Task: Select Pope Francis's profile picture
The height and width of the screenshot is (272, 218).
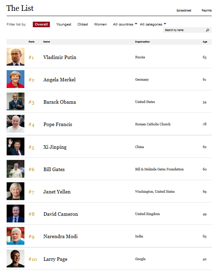Action: (15, 124)
